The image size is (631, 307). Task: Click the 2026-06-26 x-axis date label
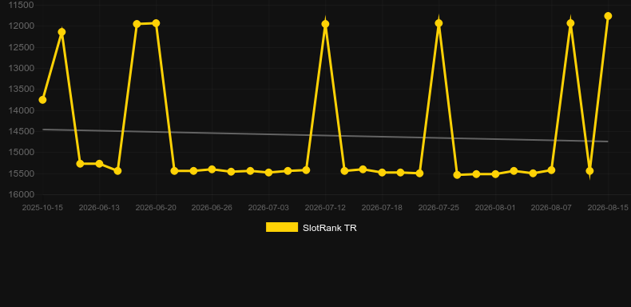point(212,208)
